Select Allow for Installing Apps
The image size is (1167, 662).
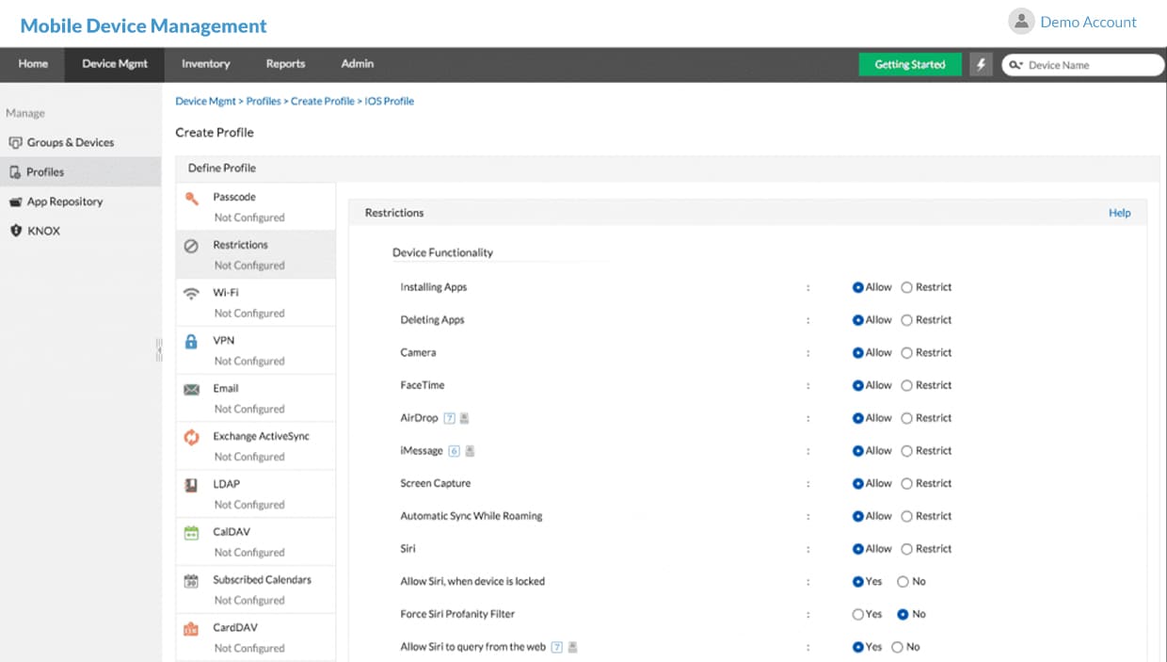coord(858,287)
